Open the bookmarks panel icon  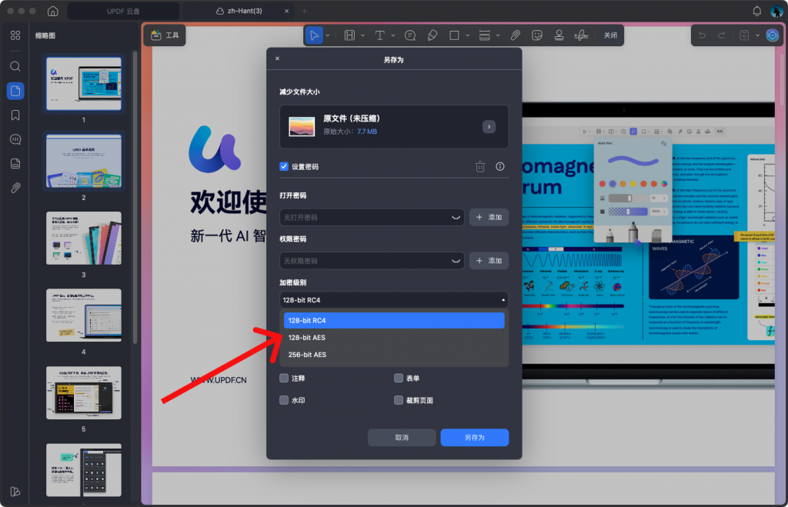(x=15, y=115)
